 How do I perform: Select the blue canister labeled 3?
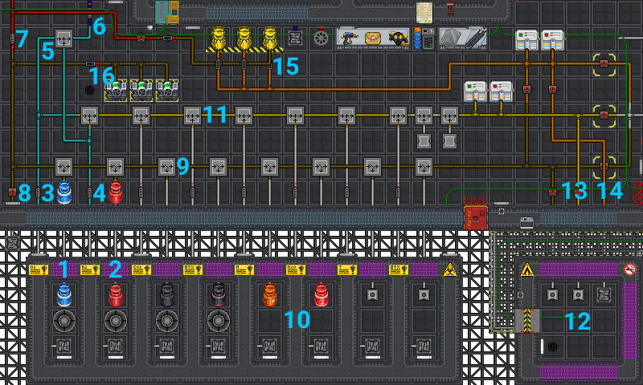(x=63, y=192)
